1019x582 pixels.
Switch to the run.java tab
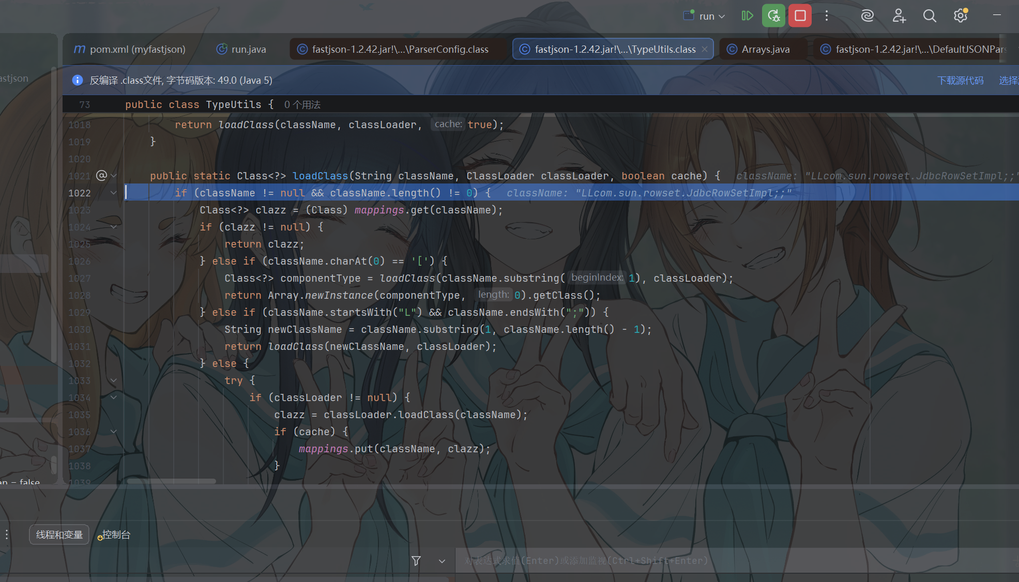[x=241, y=49]
